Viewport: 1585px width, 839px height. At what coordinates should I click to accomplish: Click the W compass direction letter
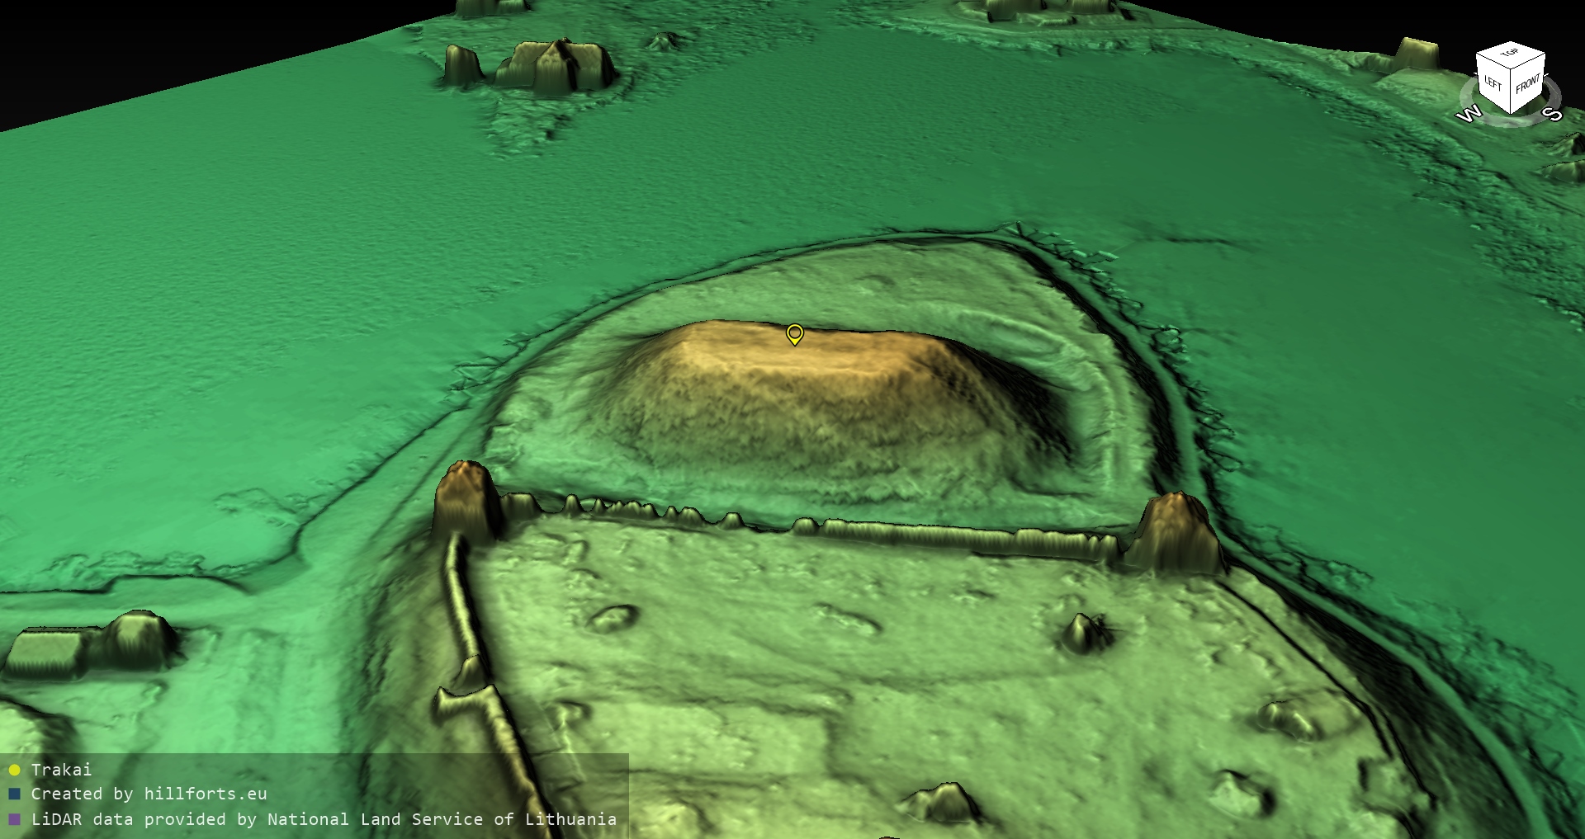coord(1469,115)
